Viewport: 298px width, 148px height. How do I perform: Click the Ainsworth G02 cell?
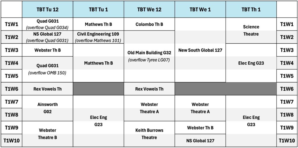tap(47, 108)
